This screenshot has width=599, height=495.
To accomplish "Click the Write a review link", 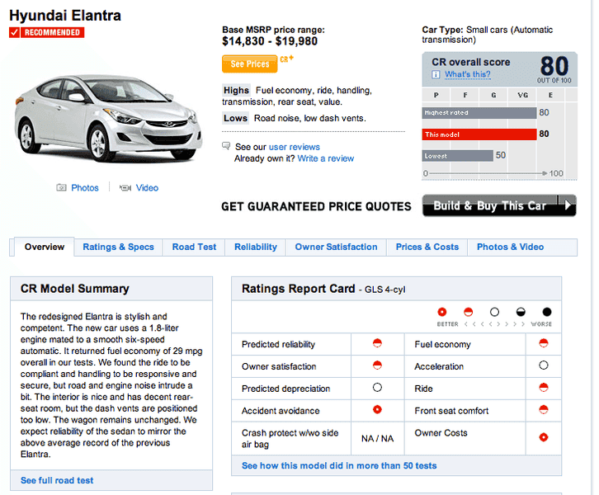I will pos(326,158).
